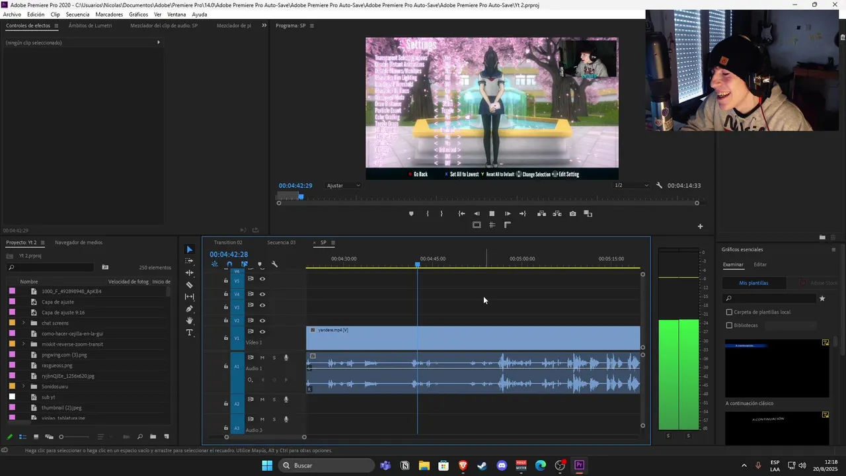Open timeline display settings wrench
Image resolution: width=846 pixels, height=476 pixels.
(275, 264)
